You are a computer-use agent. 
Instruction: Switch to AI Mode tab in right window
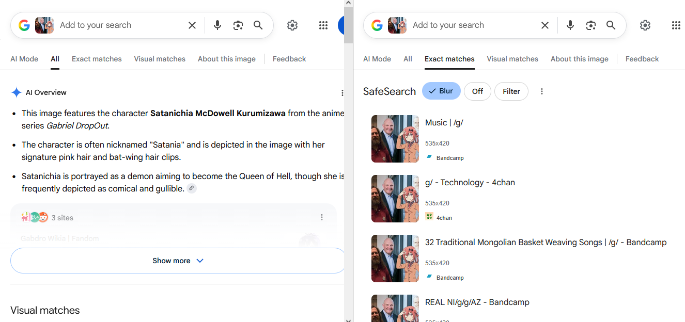tap(377, 59)
